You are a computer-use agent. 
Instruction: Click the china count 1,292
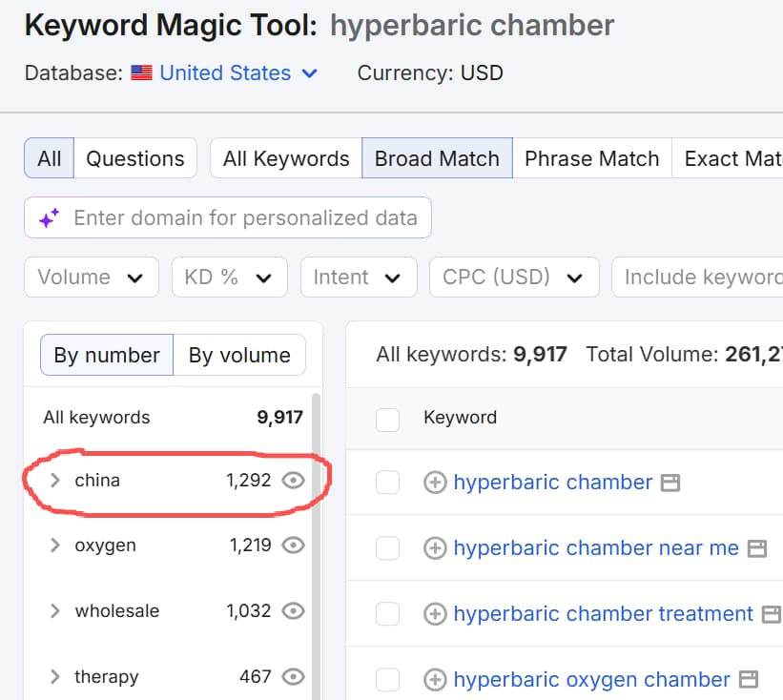click(x=248, y=481)
